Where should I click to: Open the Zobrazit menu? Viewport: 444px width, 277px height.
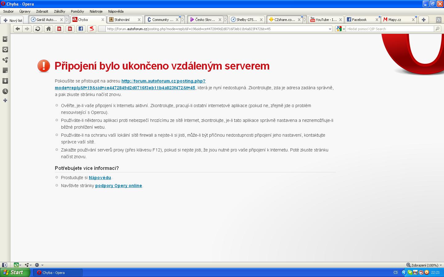(x=42, y=11)
